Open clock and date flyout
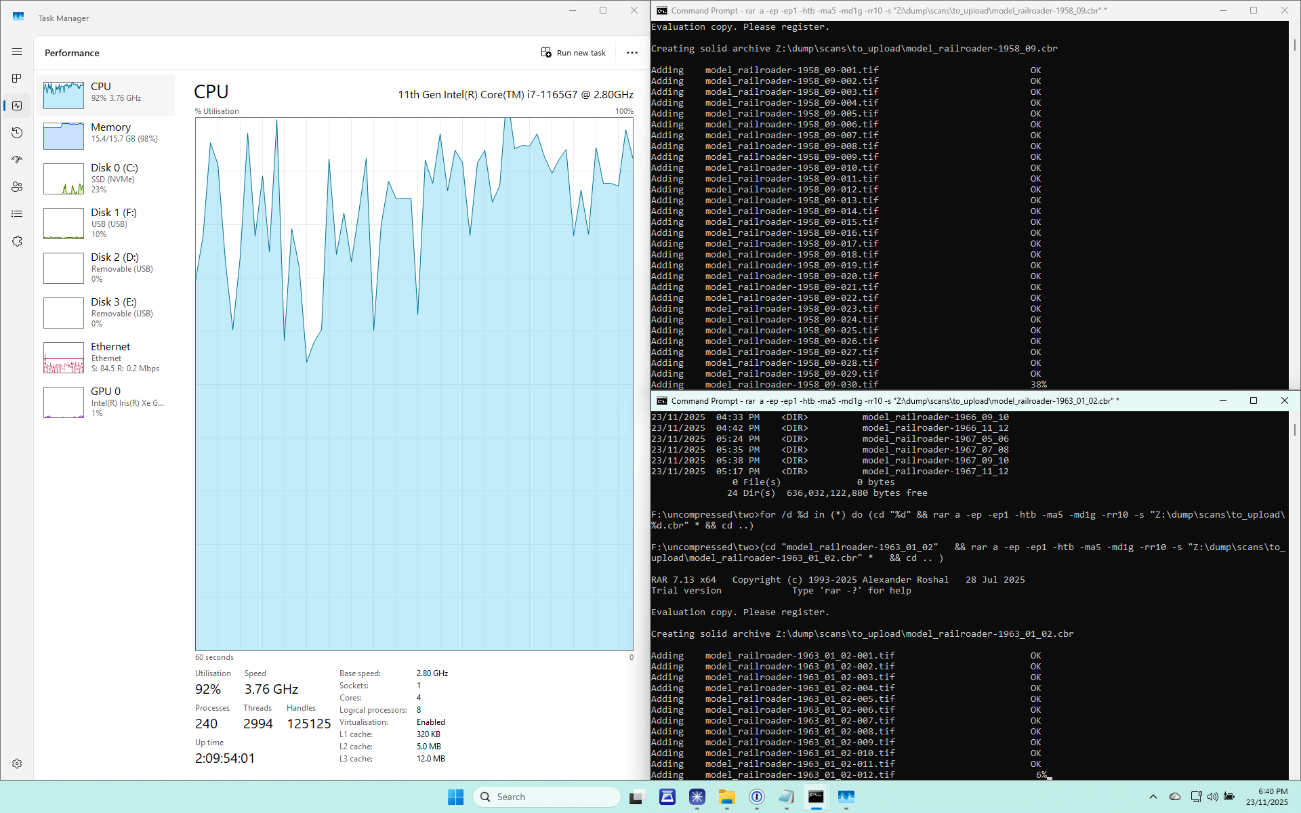The image size is (1301, 813). (x=1266, y=797)
